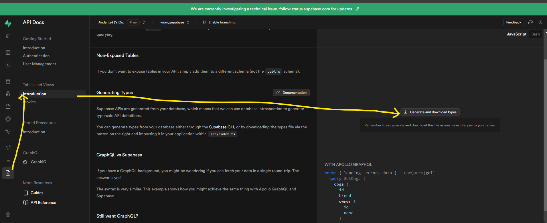The image size is (547, 223).
Task: Follow the Supabase CLI link
Action: tap(222, 127)
